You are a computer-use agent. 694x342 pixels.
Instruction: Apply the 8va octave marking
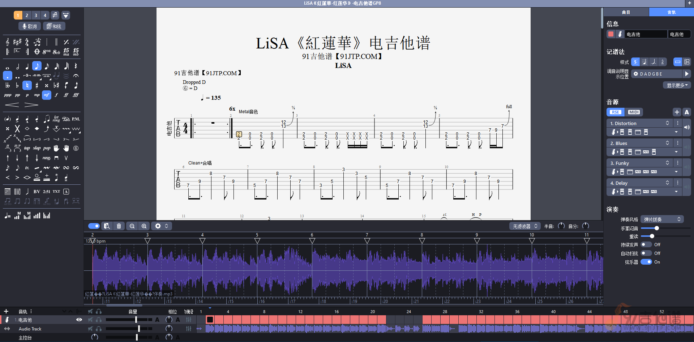point(47,52)
